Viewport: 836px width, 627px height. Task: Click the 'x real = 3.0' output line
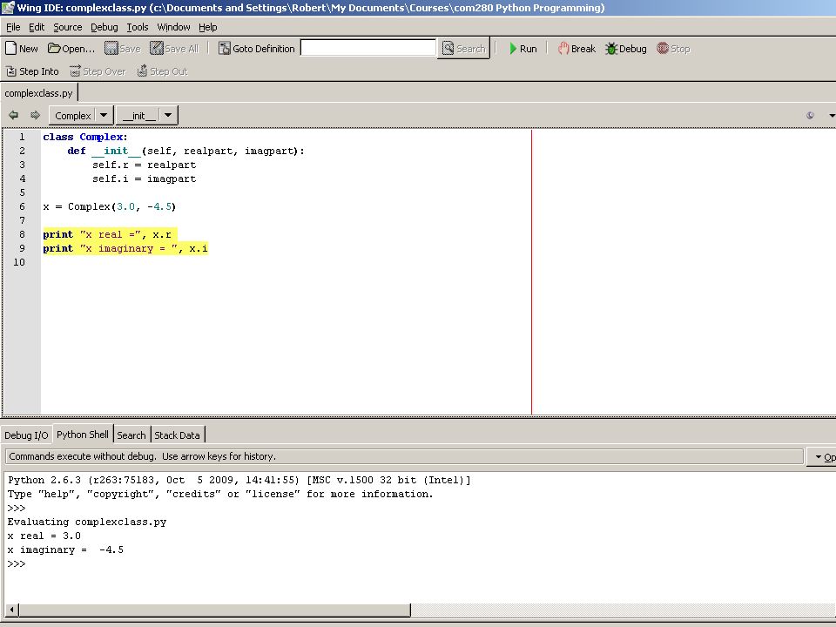tap(44, 536)
